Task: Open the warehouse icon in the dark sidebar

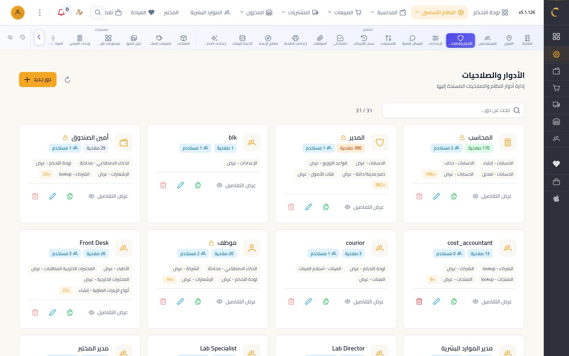Action: (556, 122)
